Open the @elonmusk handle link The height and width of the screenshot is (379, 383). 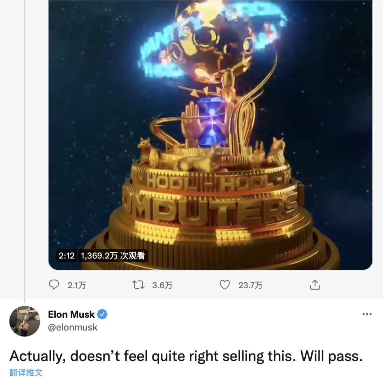click(73, 327)
